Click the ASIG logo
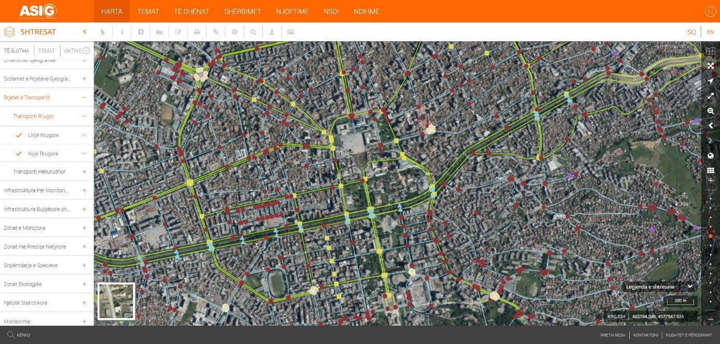The width and height of the screenshot is (720, 344). click(x=38, y=11)
